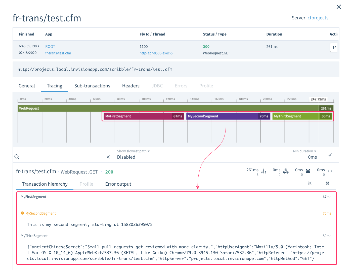The height and width of the screenshot is (270, 352).
Task: Open the Min duration dropdown
Action: 304,151
